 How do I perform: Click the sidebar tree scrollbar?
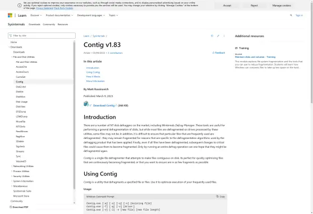[74, 115]
